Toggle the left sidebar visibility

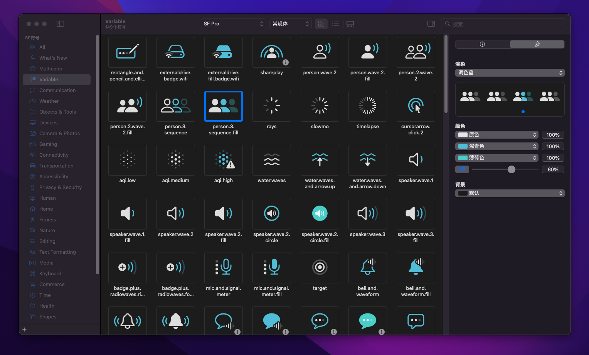[x=60, y=23]
